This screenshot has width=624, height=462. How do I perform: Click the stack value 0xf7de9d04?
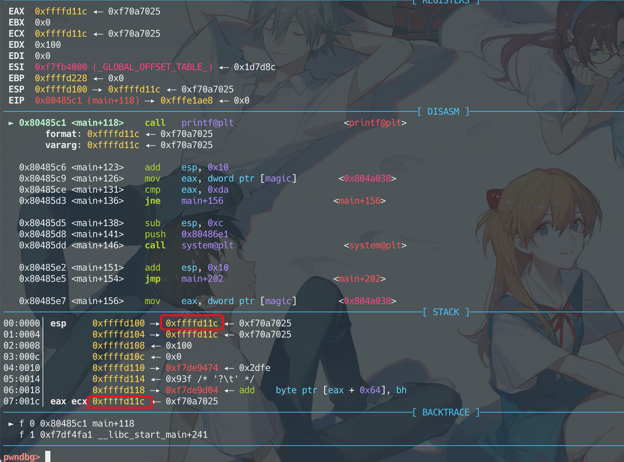tap(192, 390)
